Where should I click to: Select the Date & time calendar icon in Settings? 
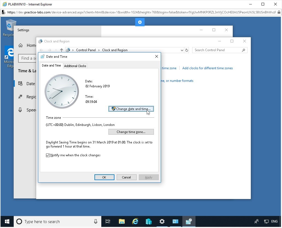click(20, 83)
